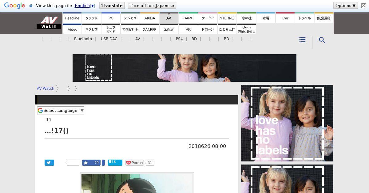The width and height of the screenshot is (369, 193).
Task: Click the Translate button
Action: [x=112, y=6]
